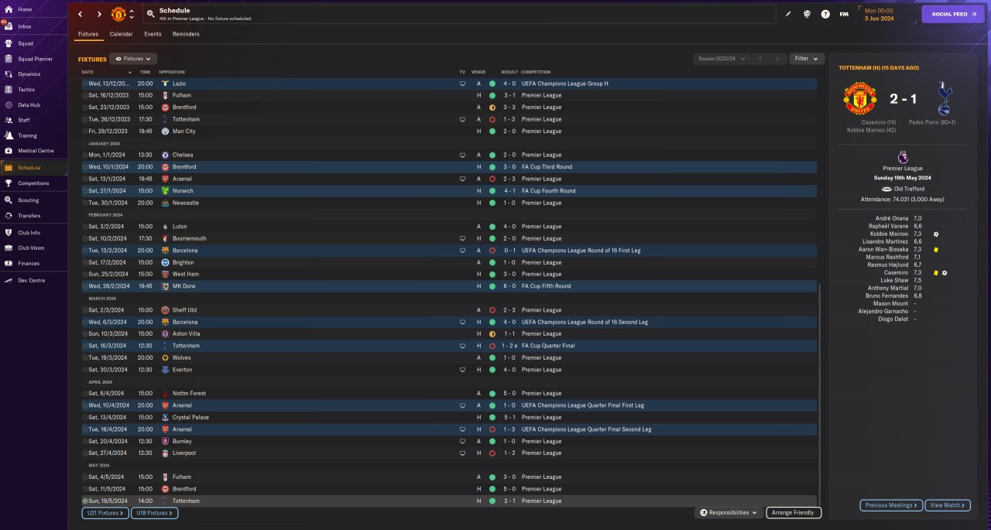Open the Fixtures view dropdown with eye icon
991x530 pixels.
(x=134, y=59)
